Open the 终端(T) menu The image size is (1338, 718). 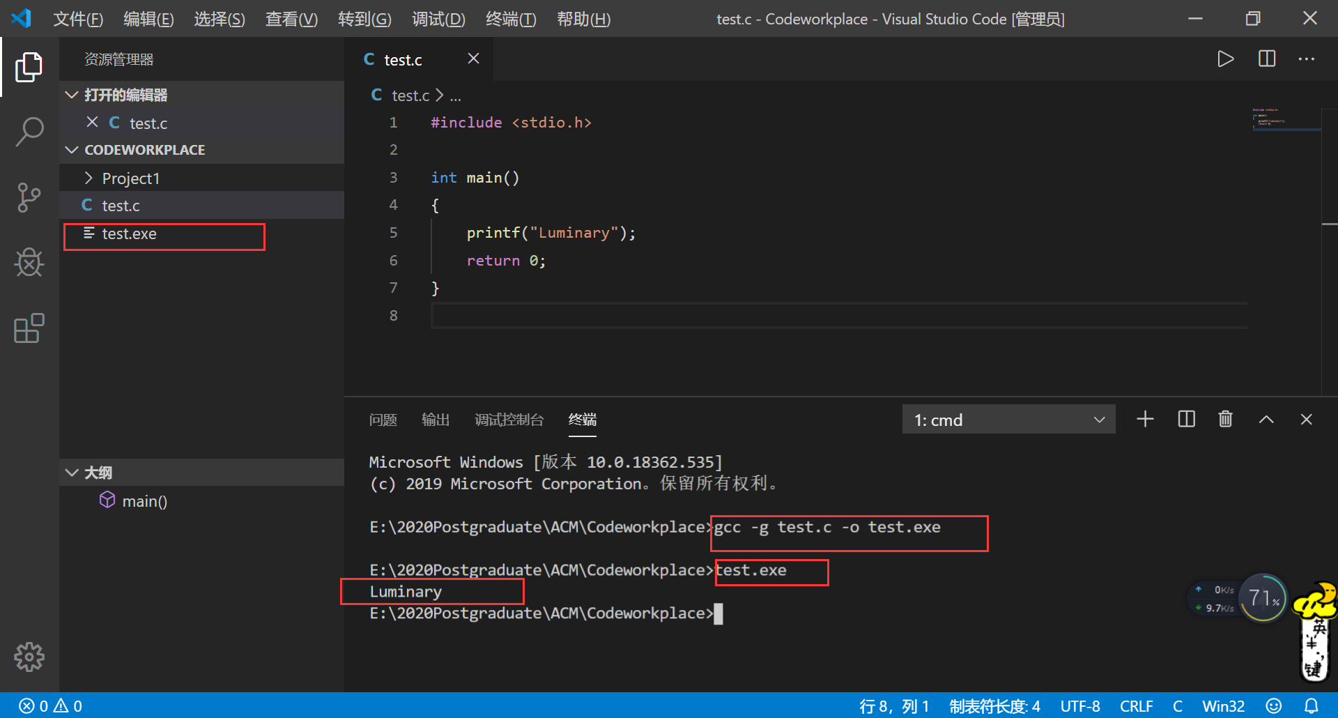point(511,19)
